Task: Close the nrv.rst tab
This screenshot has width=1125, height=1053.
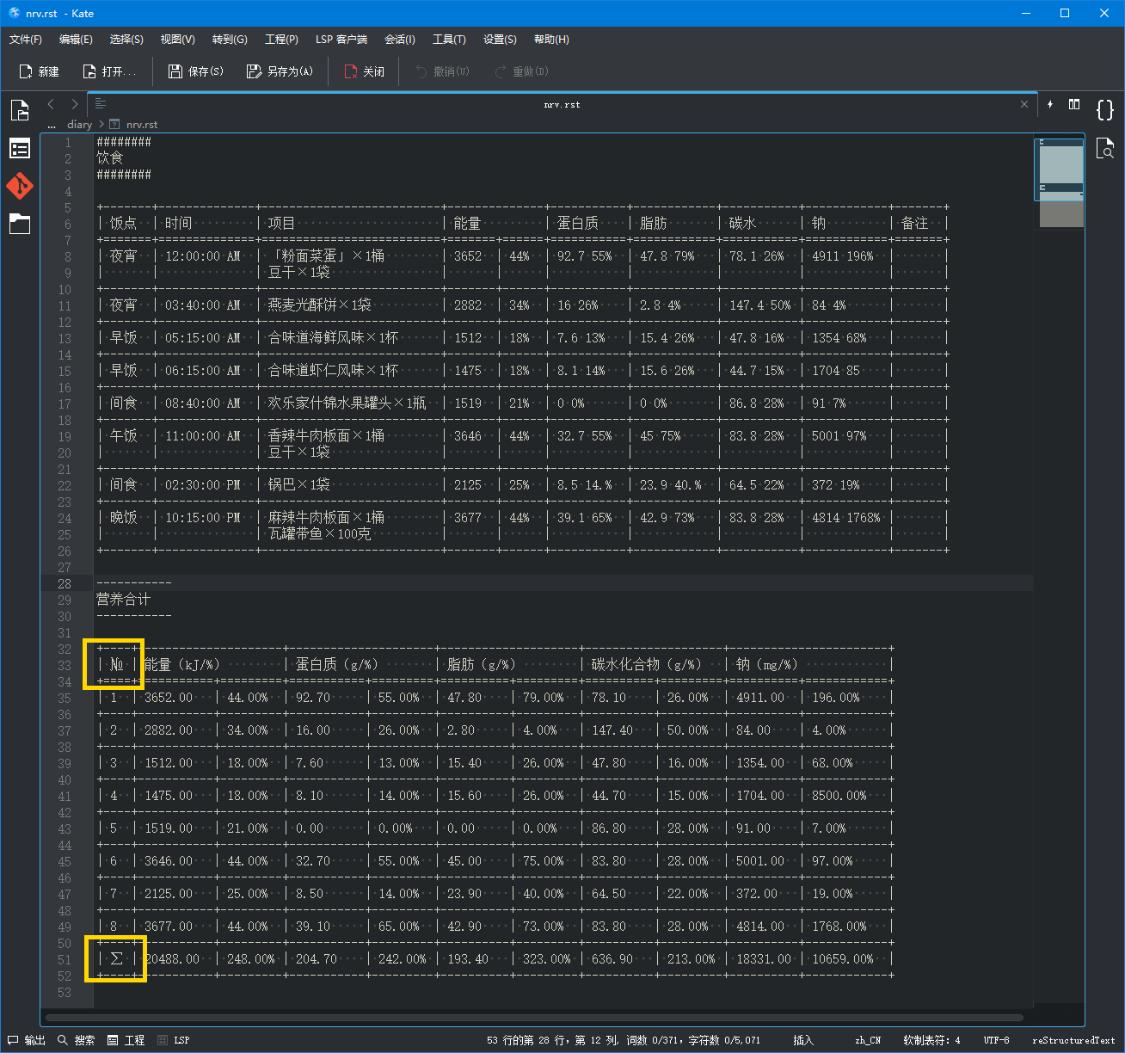Action: [x=1024, y=104]
